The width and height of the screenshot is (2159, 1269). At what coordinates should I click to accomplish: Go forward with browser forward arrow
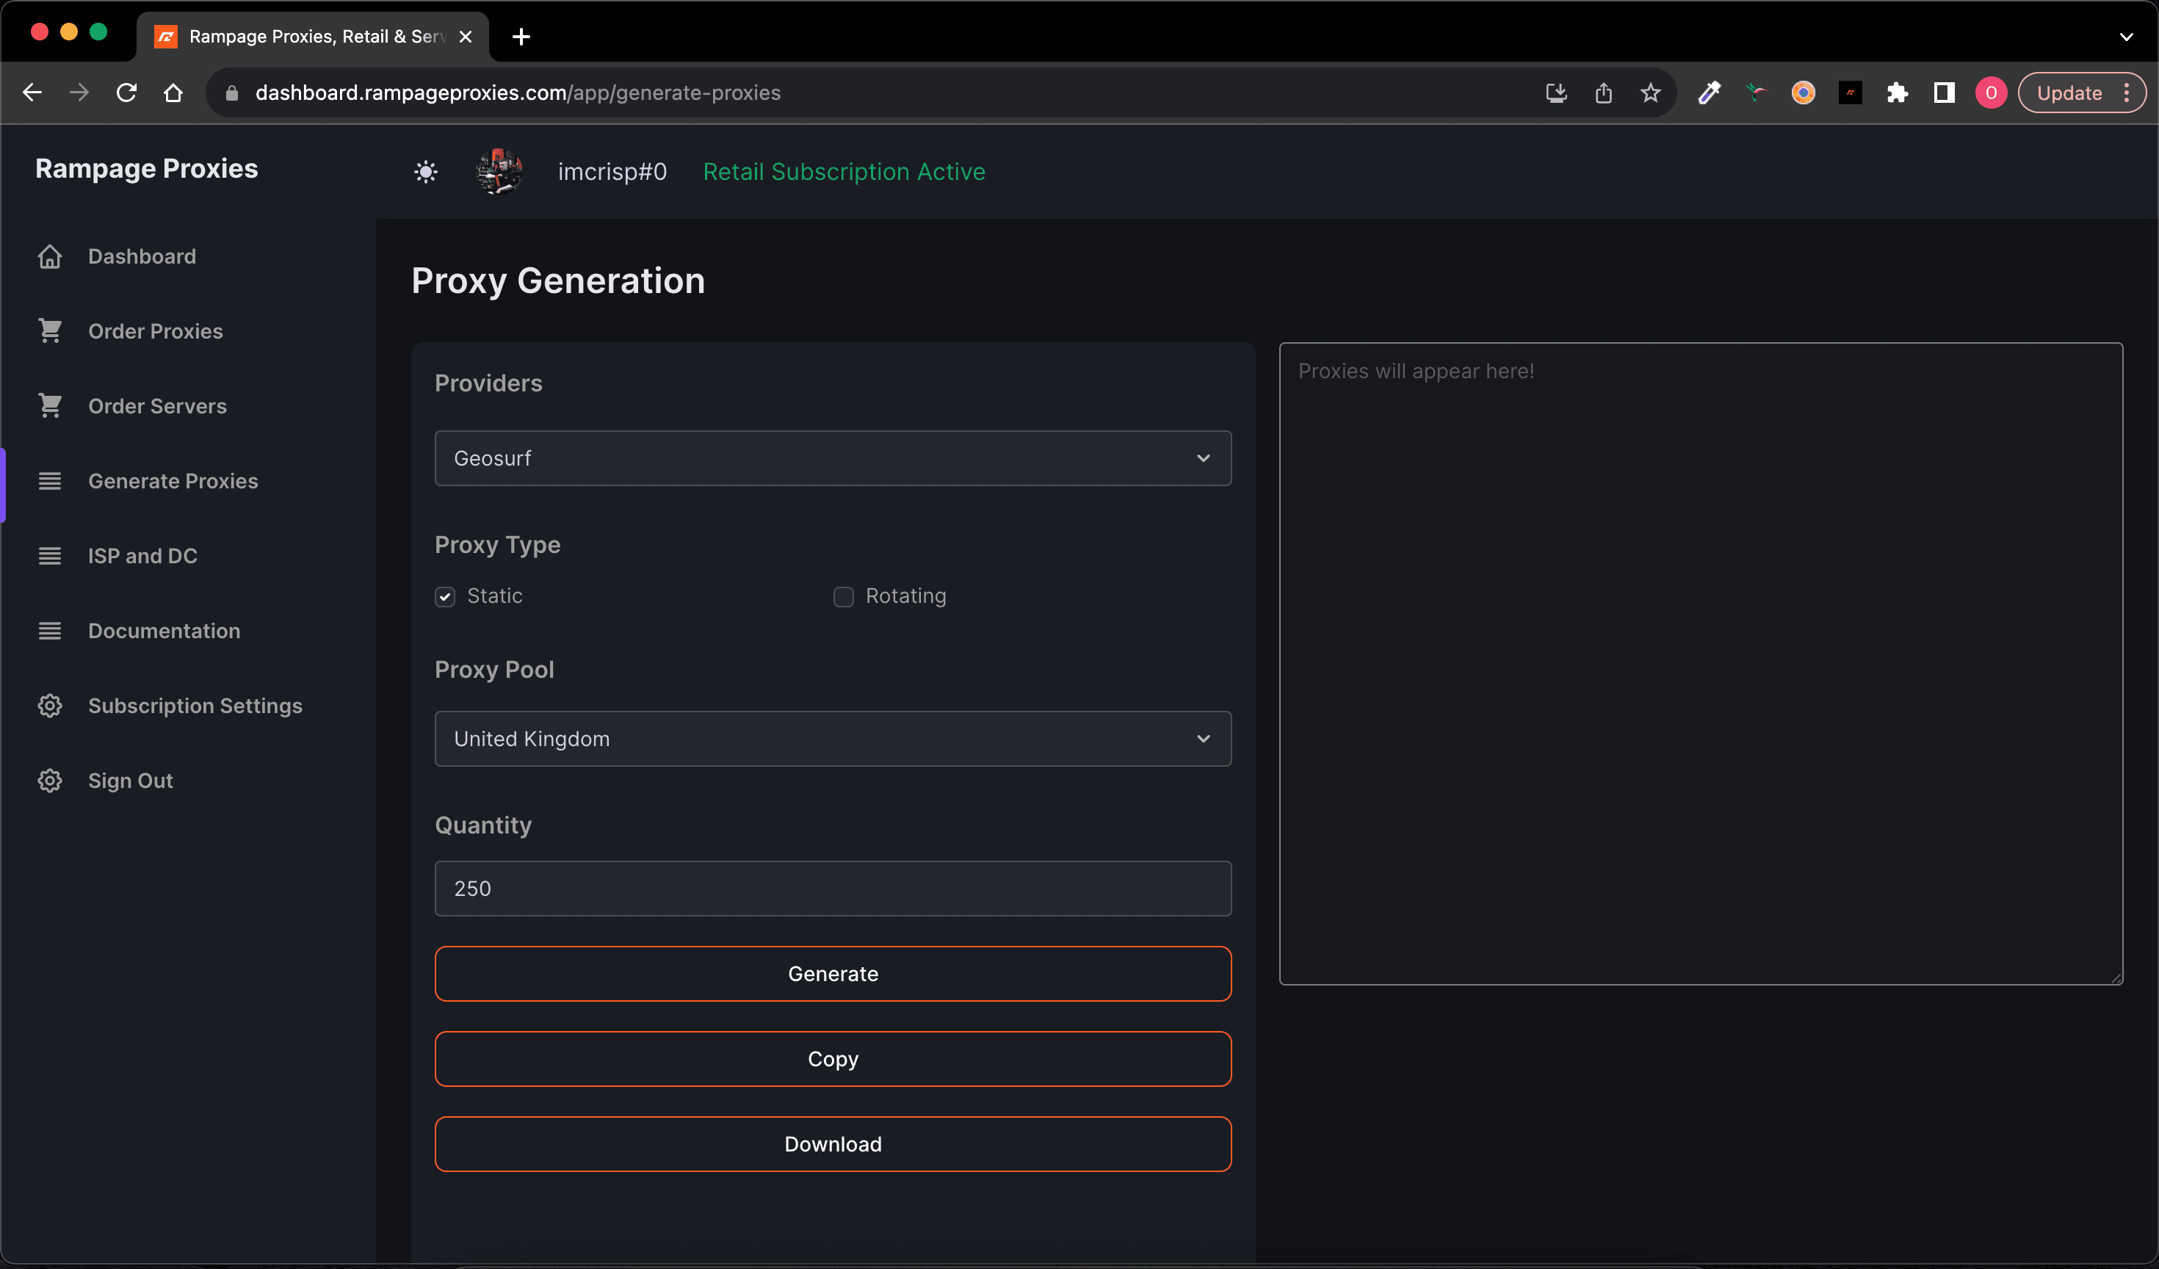(79, 93)
